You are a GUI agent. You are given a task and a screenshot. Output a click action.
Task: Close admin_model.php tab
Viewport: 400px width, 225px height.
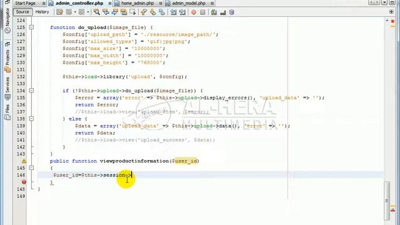(x=212, y=3)
